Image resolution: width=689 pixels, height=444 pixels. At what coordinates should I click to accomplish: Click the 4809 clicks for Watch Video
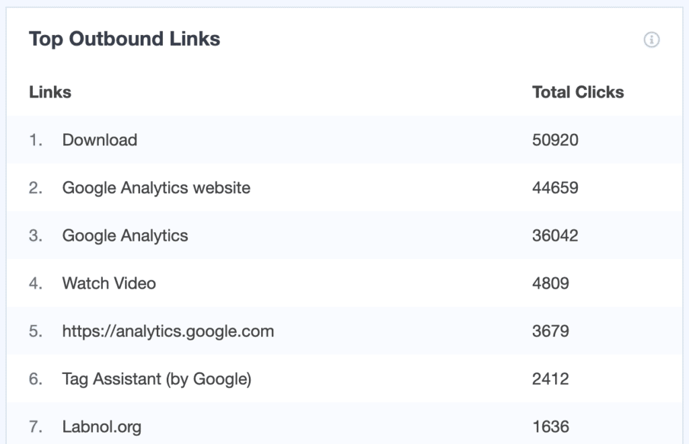coord(550,283)
